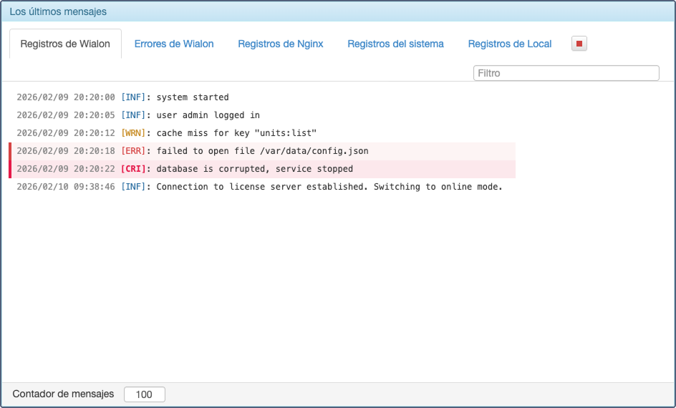Click the red stop logging icon
This screenshot has height=408, width=676.
coord(579,44)
